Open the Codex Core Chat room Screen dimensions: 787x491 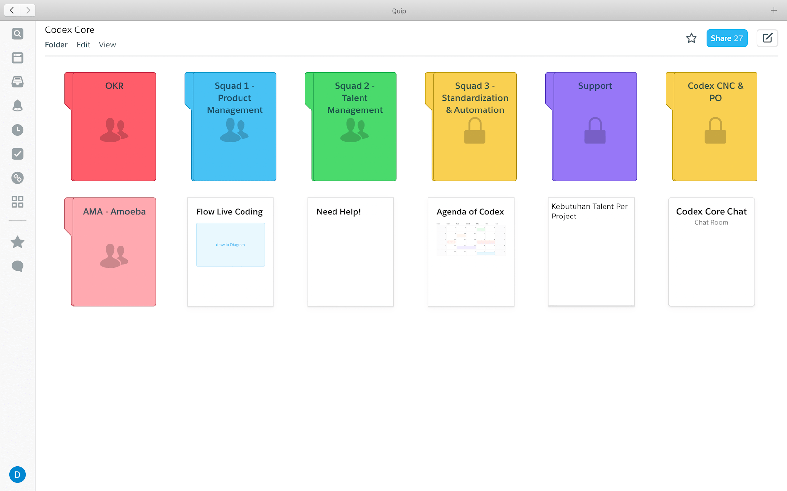712,252
